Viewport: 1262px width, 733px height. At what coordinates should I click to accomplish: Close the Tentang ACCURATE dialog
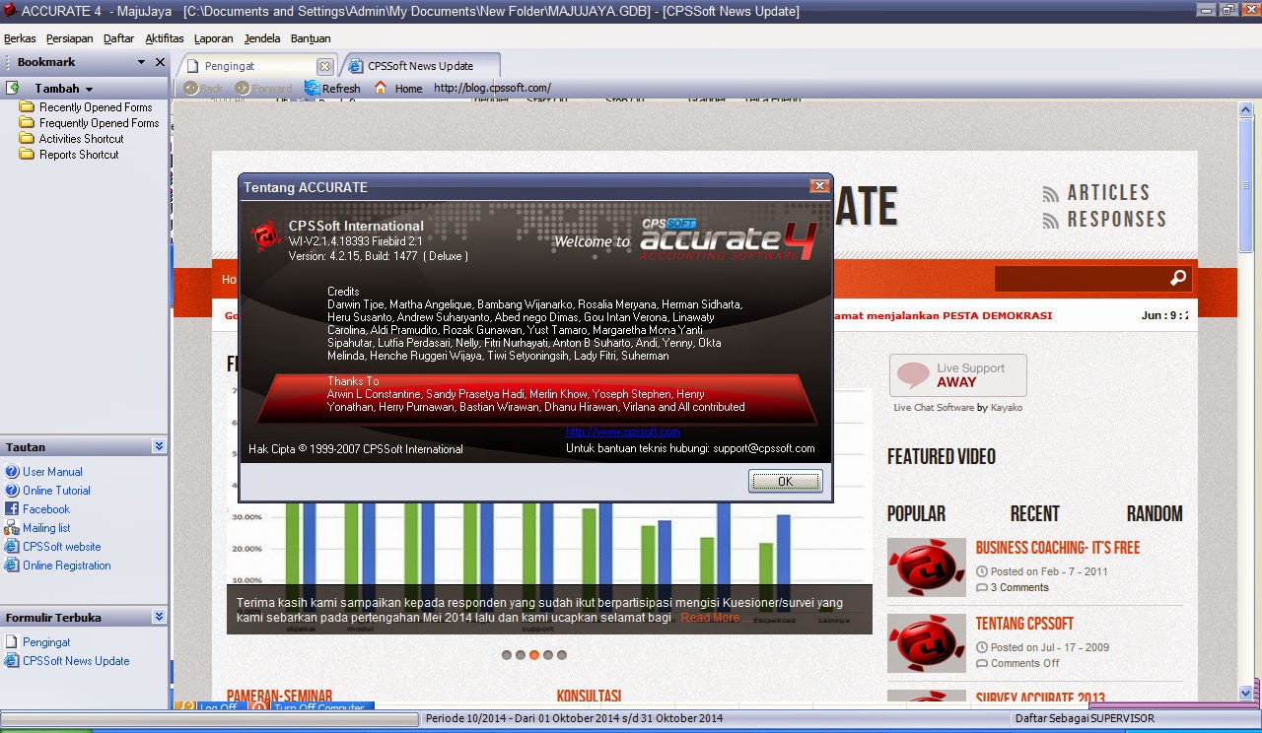click(819, 186)
